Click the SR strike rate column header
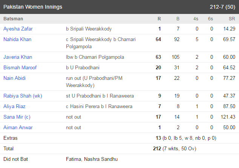 point(232,19)
